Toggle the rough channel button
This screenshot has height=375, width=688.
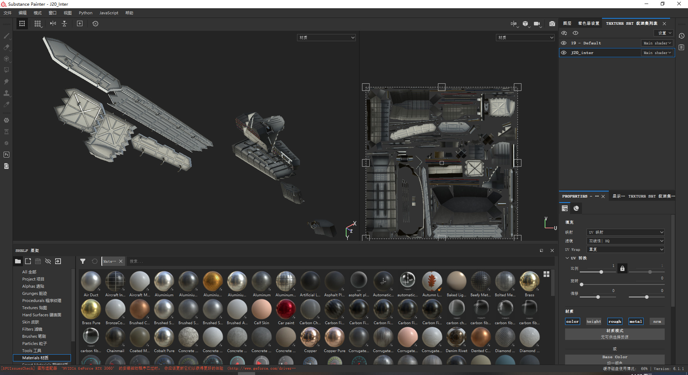(615, 321)
